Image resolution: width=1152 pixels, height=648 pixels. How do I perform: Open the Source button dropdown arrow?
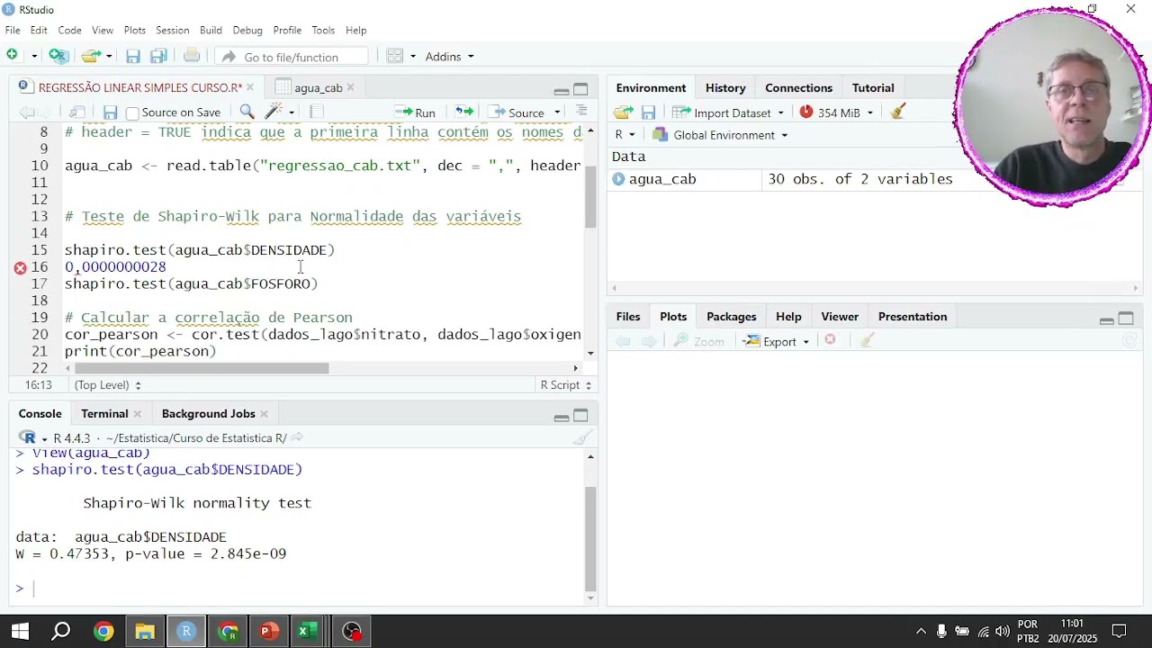(x=557, y=112)
